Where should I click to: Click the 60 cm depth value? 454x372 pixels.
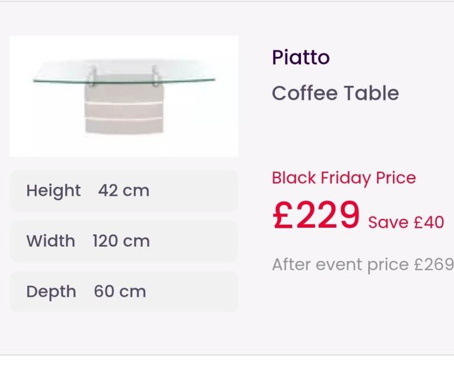(120, 292)
